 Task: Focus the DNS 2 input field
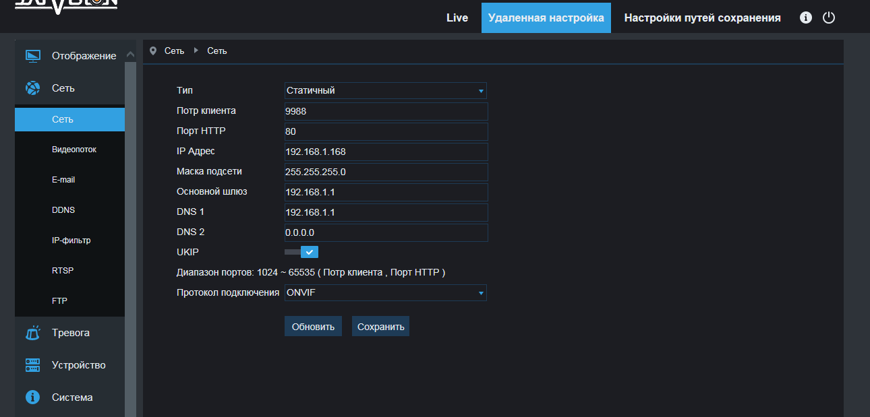pyautogui.click(x=386, y=232)
